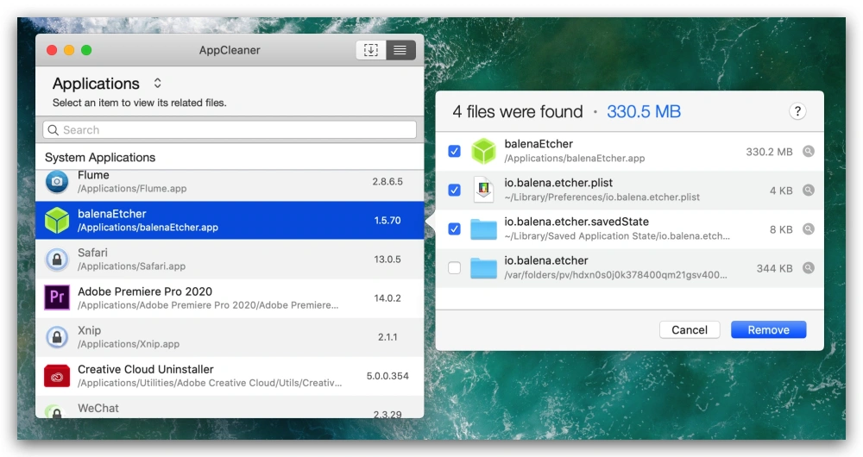Reveal the 344 KB io.balena.etcher folder magnifier
Viewport: 863px width, 457px height.
point(808,268)
